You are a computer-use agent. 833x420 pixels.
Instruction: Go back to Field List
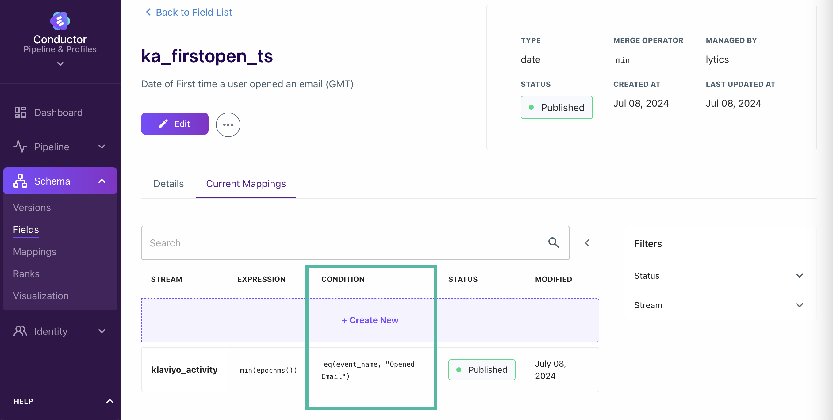189,12
